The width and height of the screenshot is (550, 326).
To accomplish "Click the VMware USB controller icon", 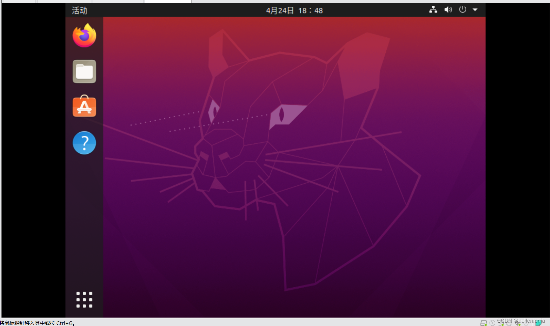I will point(526,323).
